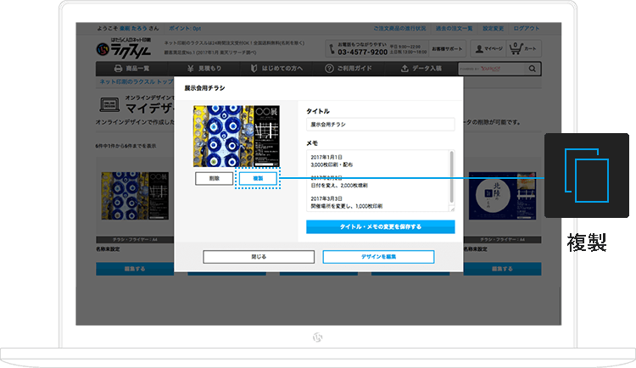Open マイページ
Viewport: 636px width, 368px height.
488,48
